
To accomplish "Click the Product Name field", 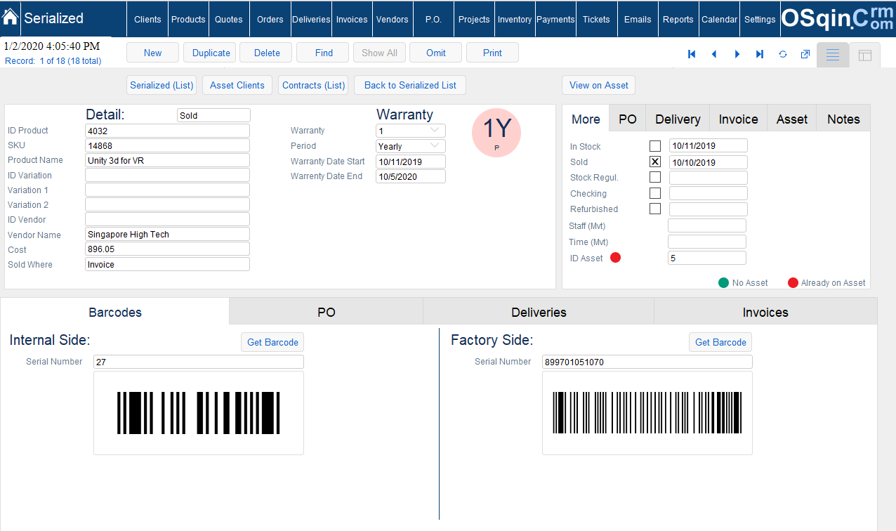I will [x=167, y=160].
